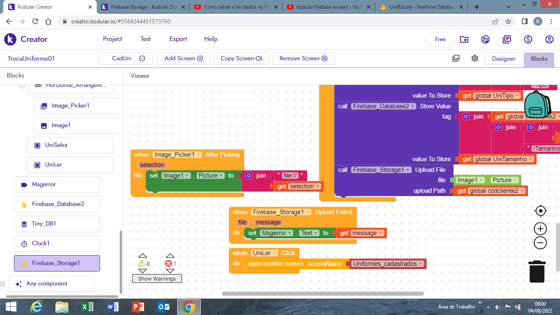Viewport: 560px width, 315px height.
Task: Click the Remove Screen button
Action: click(x=303, y=59)
